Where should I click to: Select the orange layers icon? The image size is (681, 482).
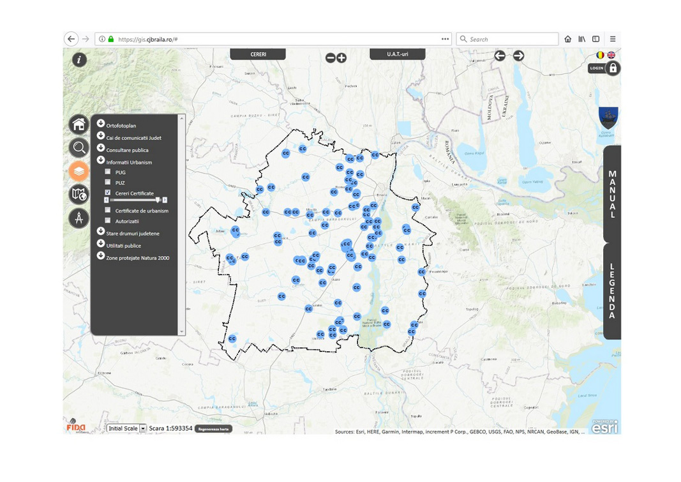(79, 171)
